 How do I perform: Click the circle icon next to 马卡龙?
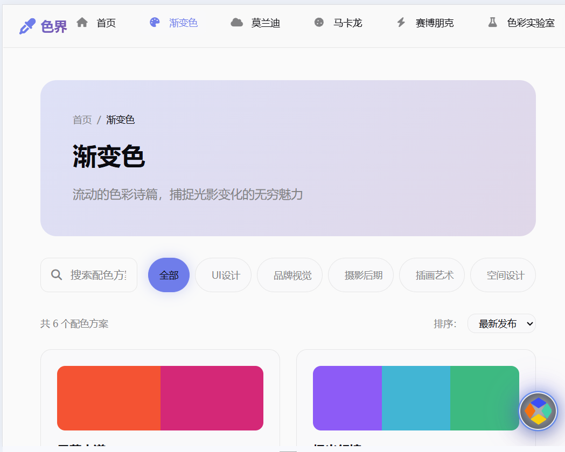(x=319, y=23)
